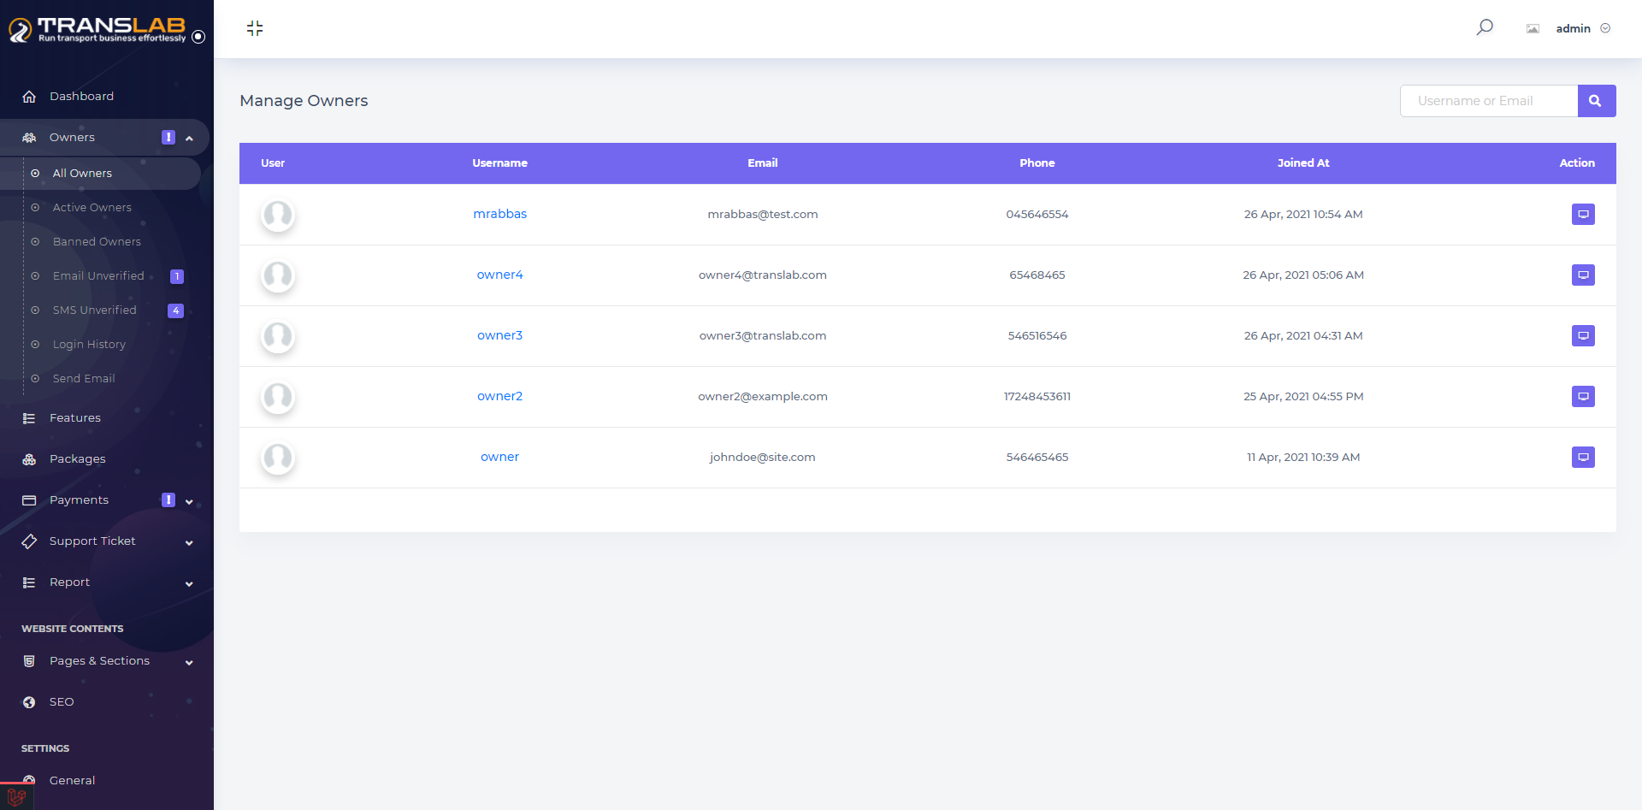Open Banned Owners list
The height and width of the screenshot is (810, 1642).
tap(97, 242)
